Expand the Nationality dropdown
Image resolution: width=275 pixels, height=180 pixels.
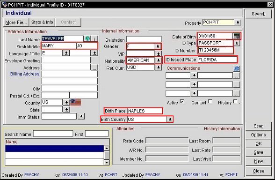click(159, 60)
